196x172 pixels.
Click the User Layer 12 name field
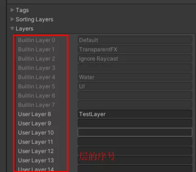click(135, 151)
